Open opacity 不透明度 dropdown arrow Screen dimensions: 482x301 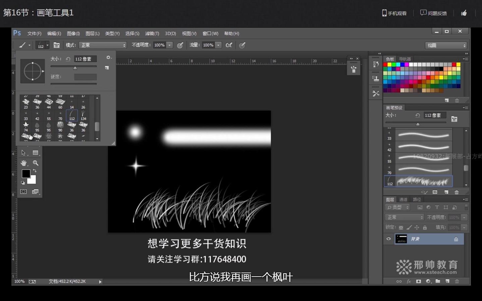(x=170, y=45)
